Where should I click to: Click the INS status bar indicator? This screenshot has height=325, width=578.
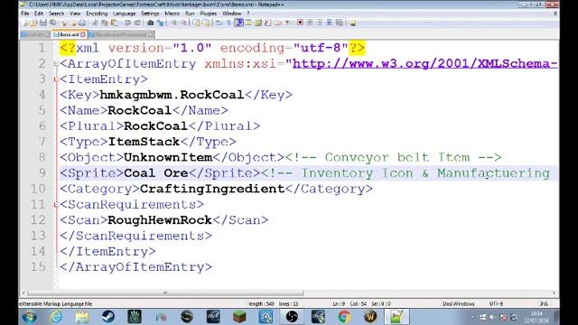pos(544,304)
